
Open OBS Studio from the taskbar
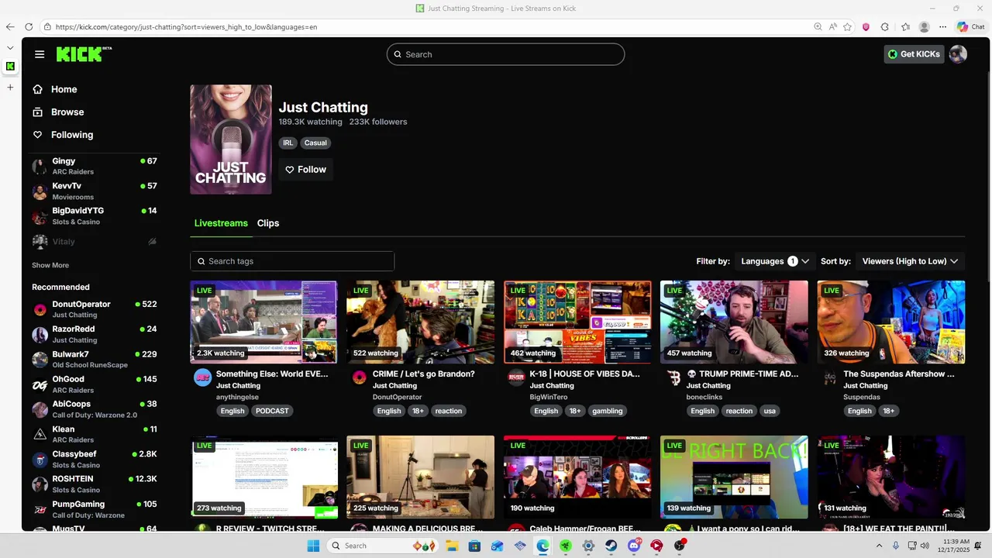pyautogui.click(x=680, y=546)
